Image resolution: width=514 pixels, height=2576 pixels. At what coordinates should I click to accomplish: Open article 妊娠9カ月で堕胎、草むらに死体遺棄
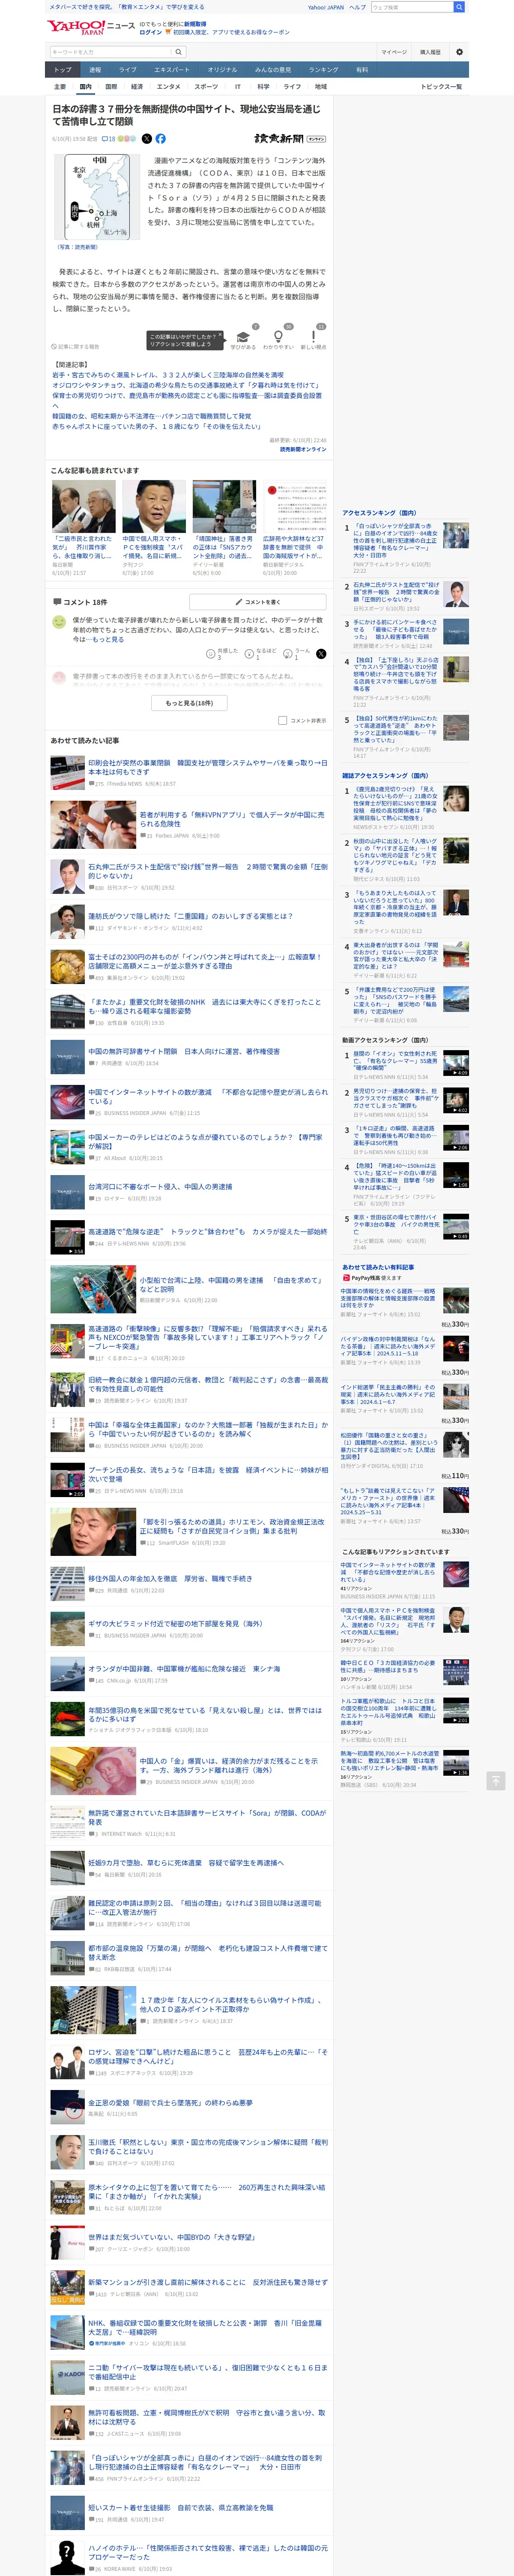[x=185, y=1862]
